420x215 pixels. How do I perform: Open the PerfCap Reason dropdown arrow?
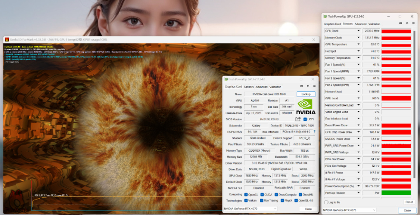pyautogui.click(x=359, y=193)
